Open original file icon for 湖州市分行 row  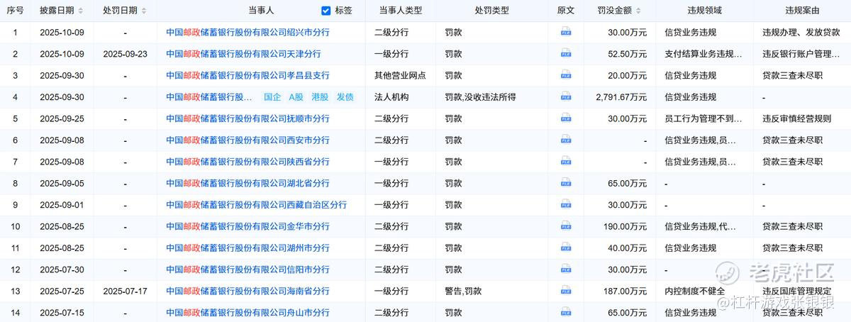(566, 248)
